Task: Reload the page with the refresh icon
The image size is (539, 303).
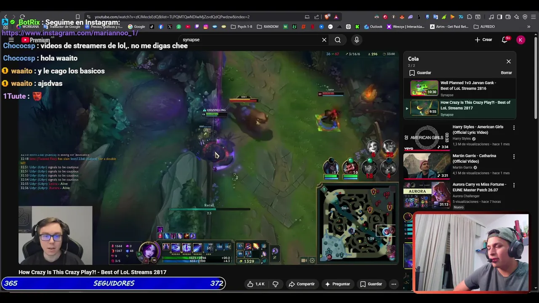Action: coord(22,17)
